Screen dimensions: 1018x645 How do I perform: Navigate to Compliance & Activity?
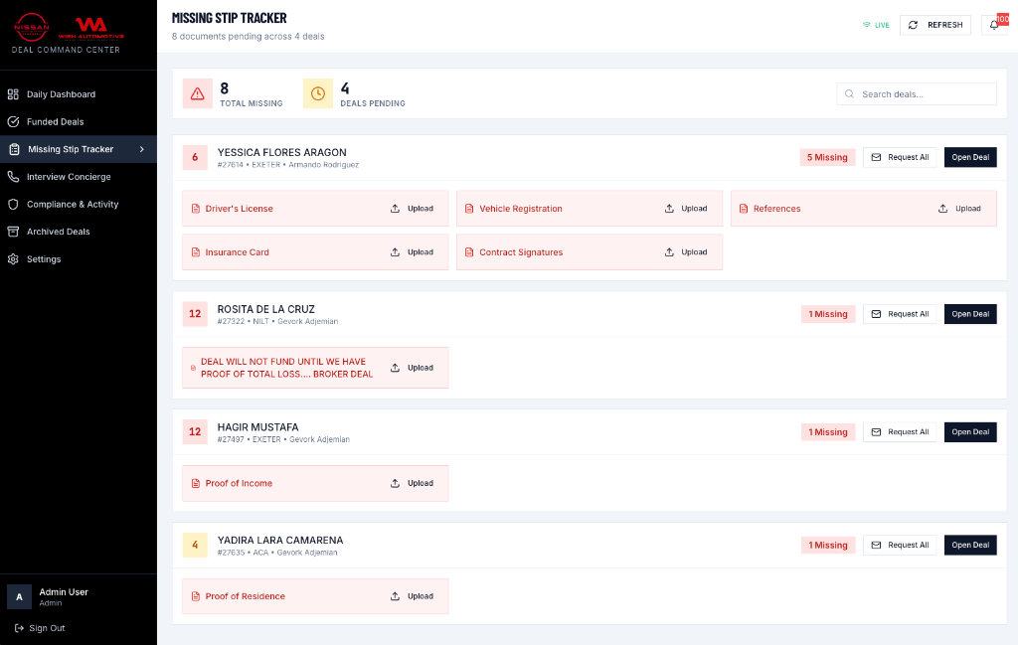point(79,205)
